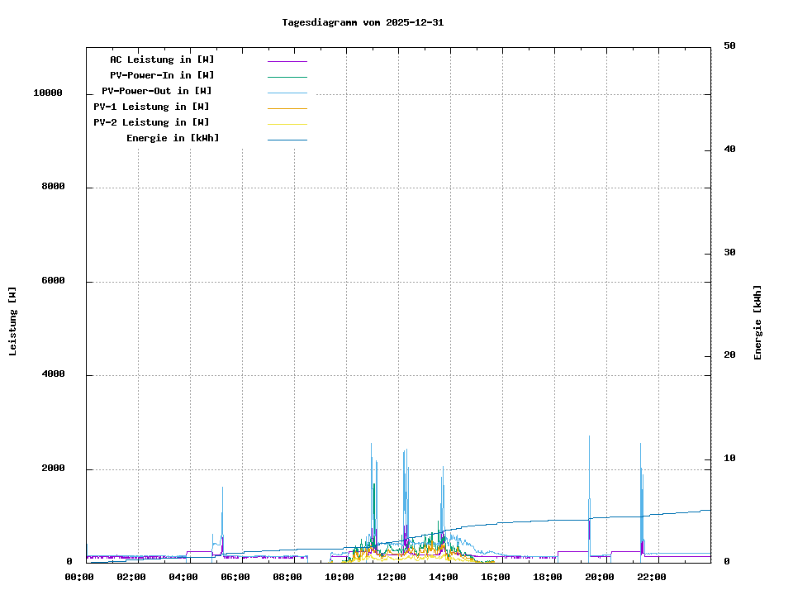This screenshot has height=595, width=793.
Task: Select the 06:00 time axis tick label
Action: (235, 577)
